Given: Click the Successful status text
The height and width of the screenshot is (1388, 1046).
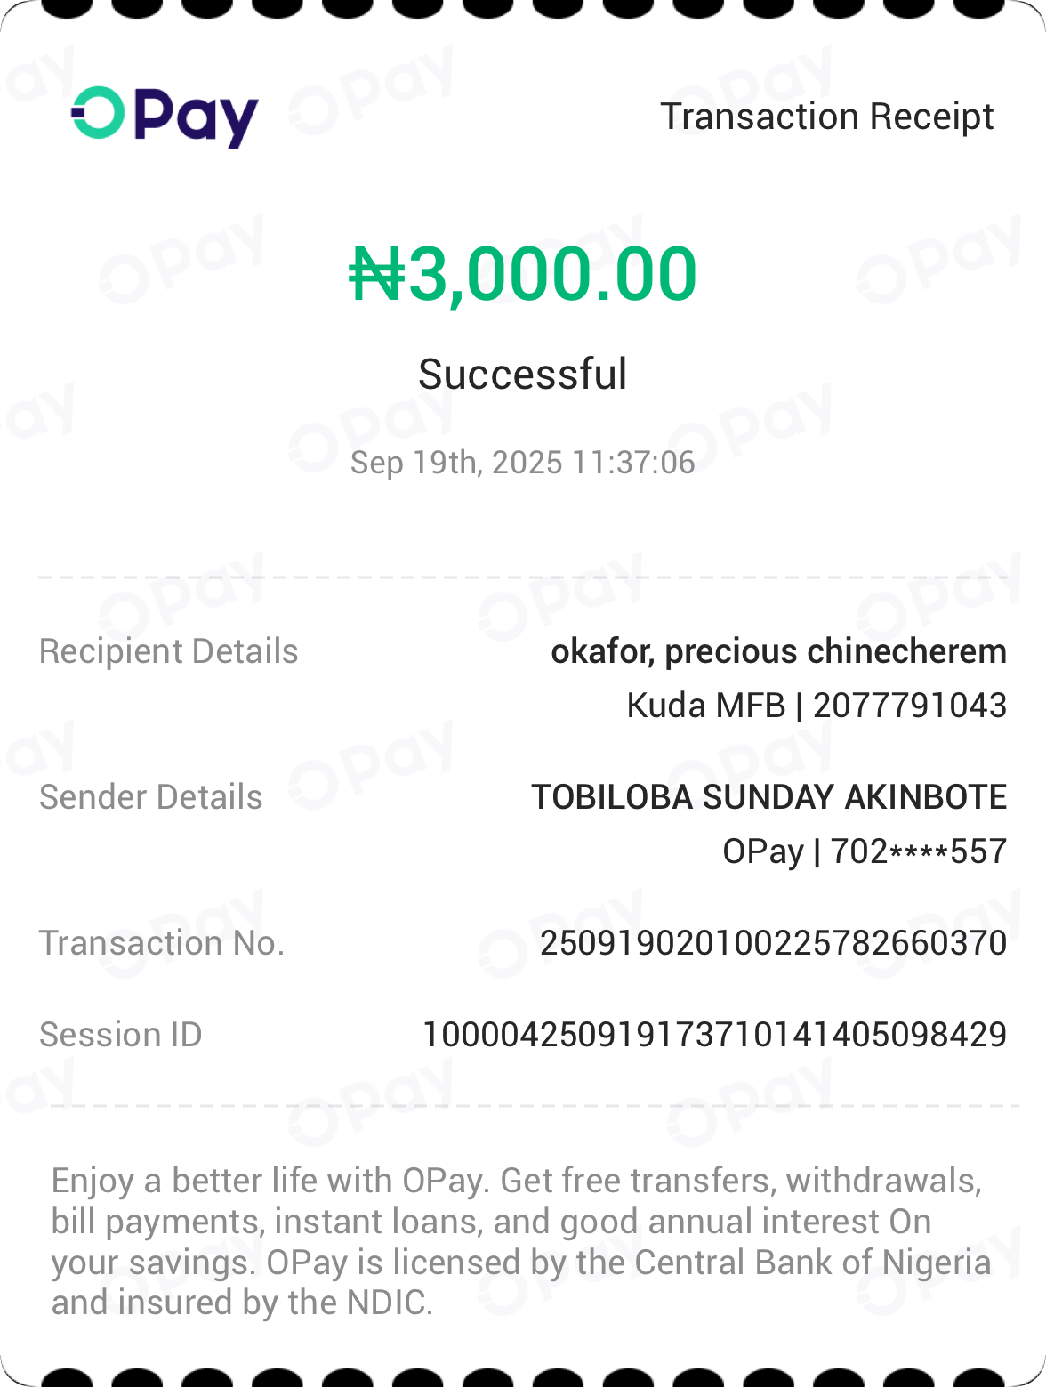Looking at the screenshot, I should coord(523,374).
